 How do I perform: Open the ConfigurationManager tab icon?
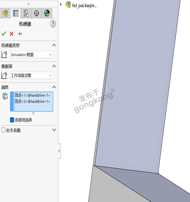26,13
